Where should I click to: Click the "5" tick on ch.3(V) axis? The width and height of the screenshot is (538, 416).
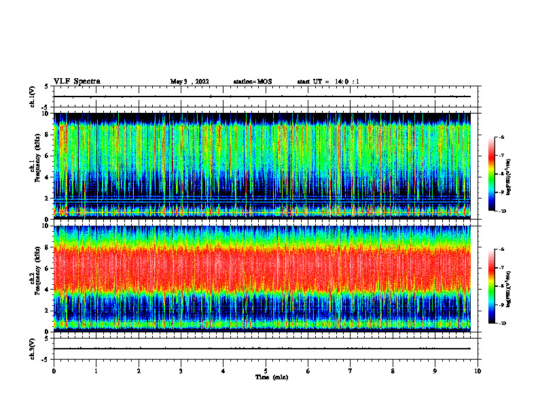coord(47,339)
